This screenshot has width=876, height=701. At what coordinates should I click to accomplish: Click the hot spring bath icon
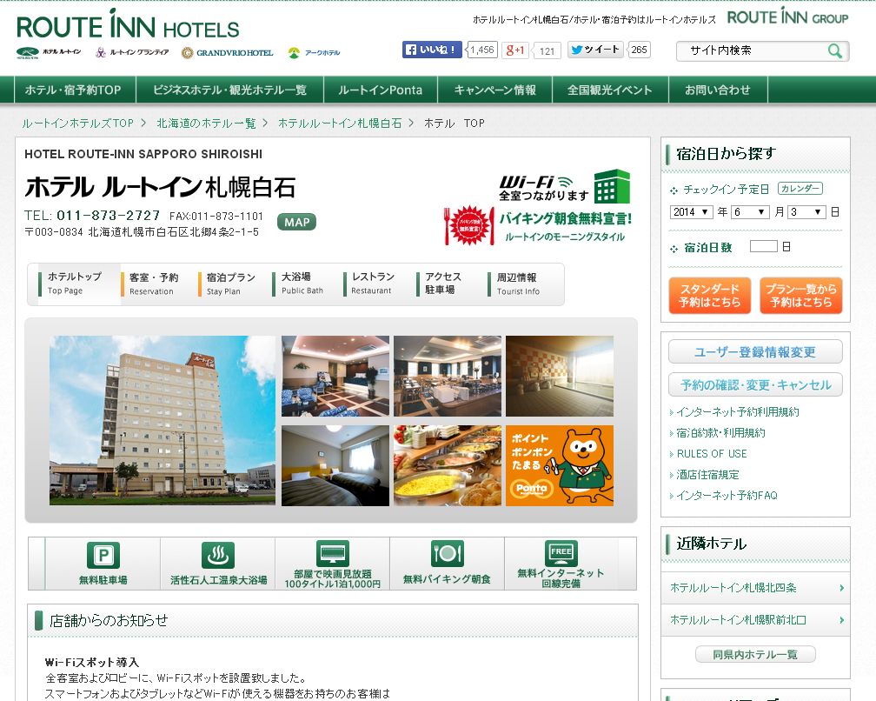[x=218, y=555]
